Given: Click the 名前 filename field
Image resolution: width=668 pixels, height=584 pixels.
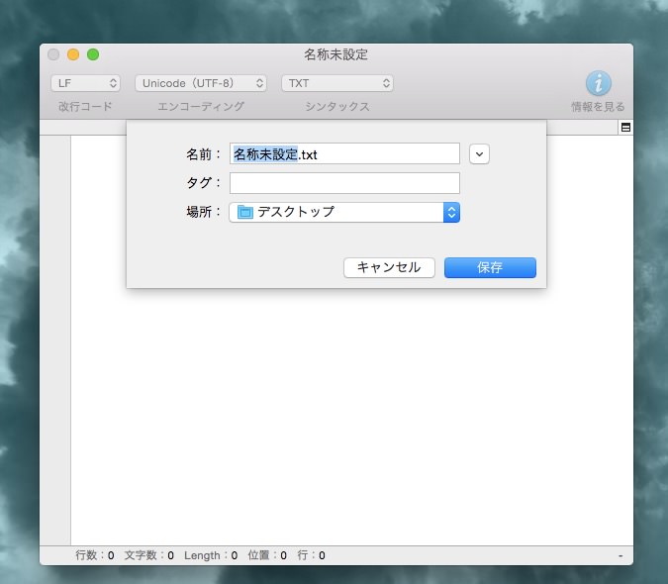Looking at the screenshot, I should click(x=344, y=153).
